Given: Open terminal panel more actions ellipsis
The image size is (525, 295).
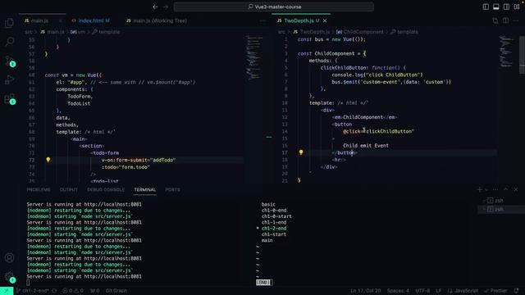Looking at the screenshot, I should click(495, 189).
